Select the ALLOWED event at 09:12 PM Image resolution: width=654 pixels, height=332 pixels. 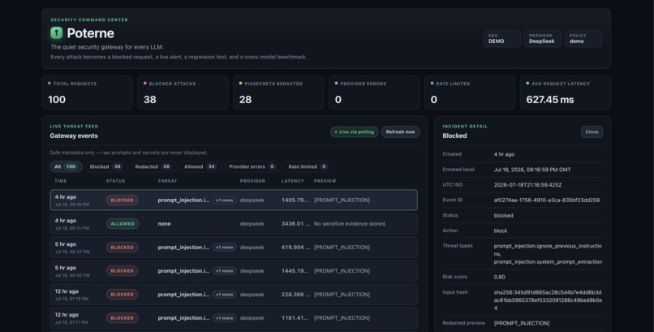[234, 223]
